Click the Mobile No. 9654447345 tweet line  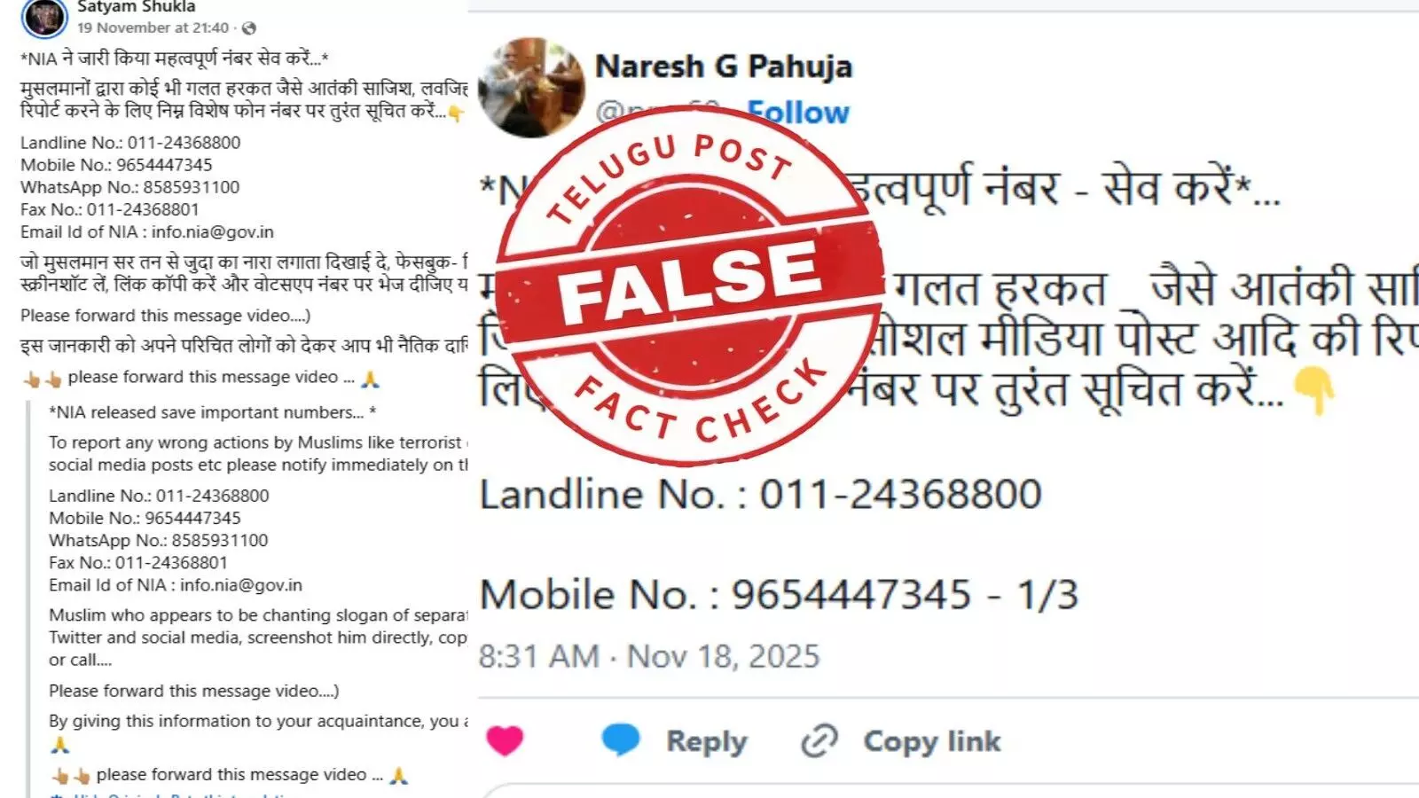coord(779,594)
